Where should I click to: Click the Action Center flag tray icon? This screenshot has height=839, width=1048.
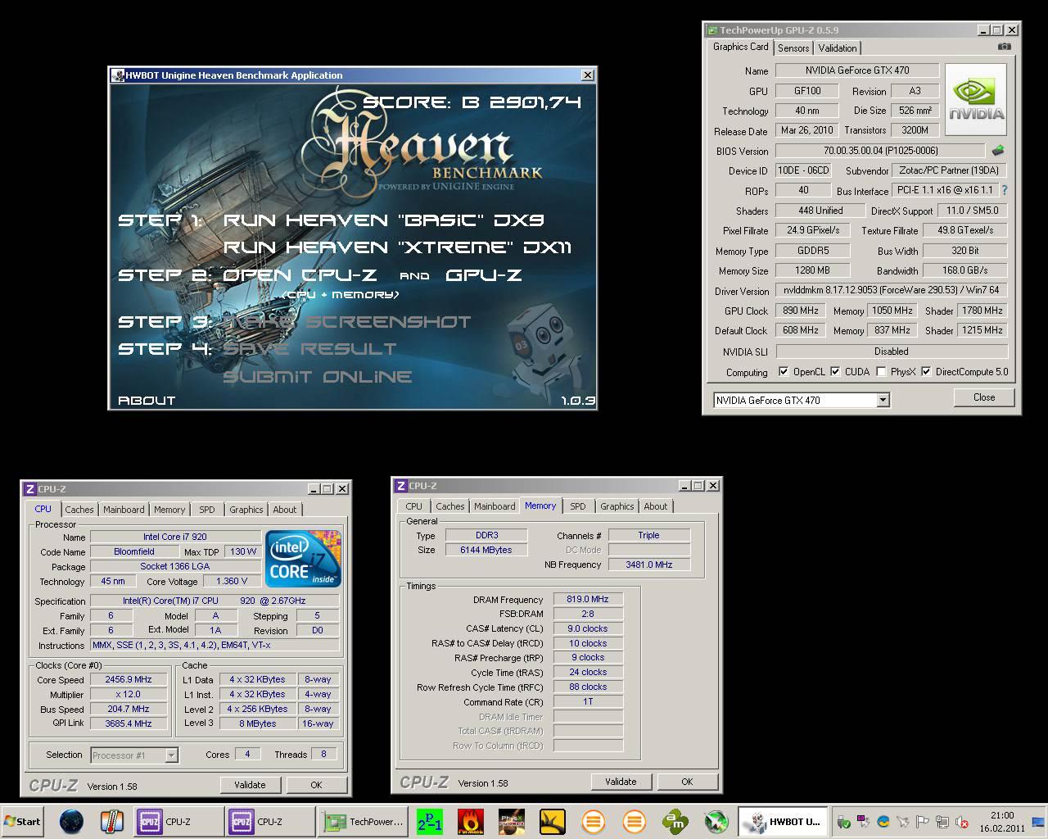922,822
